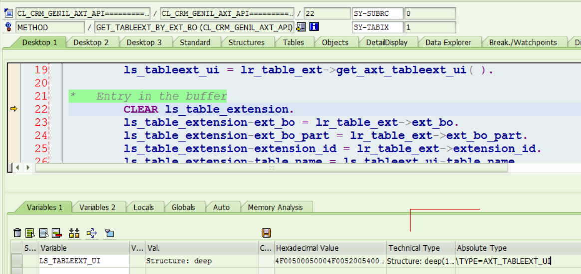Image resolution: width=581 pixels, height=274 pixels.
Task: Click the Hexadecimal Value column header
Action: (330, 248)
